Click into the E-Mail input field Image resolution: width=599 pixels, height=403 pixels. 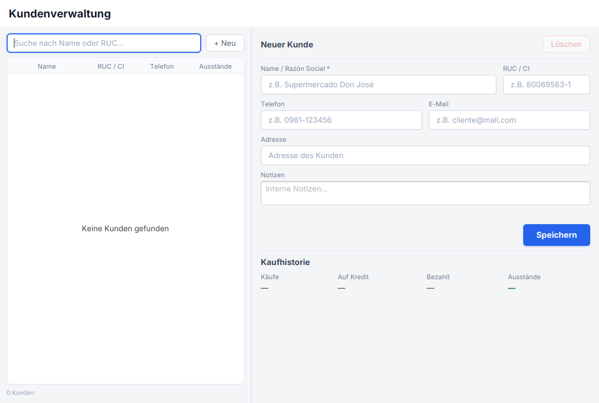(509, 120)
